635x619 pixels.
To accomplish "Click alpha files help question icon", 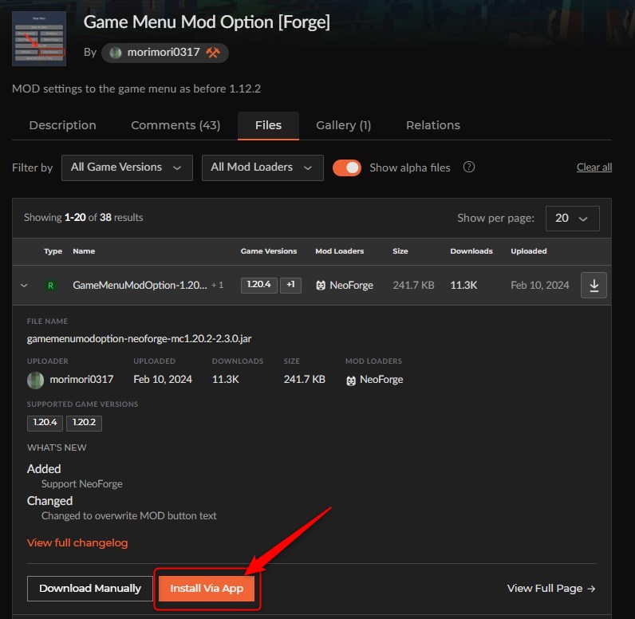I will pyautogui.click(x=469, y=167).
